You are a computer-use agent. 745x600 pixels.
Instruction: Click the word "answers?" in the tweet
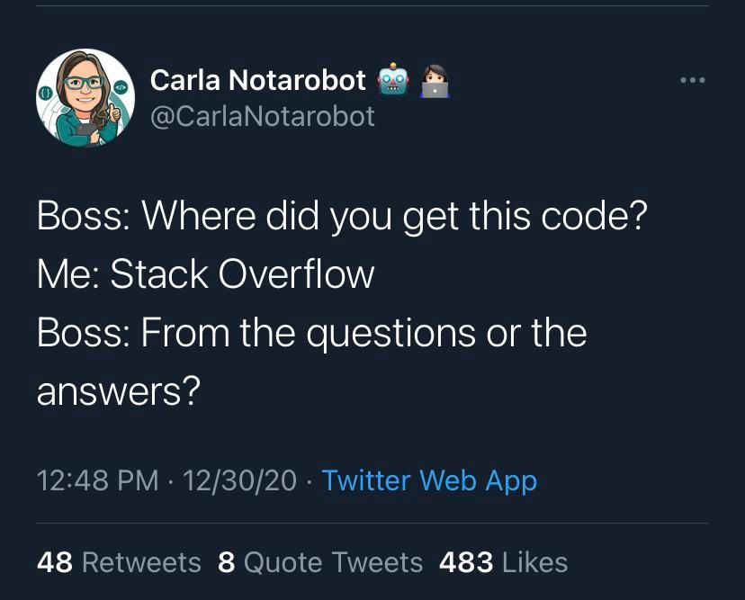tap(118, 390)
